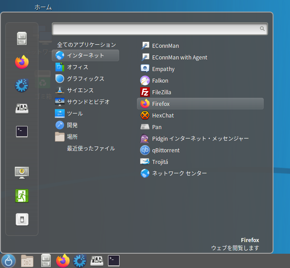Screen dimensions: 290x268
Task: Open the blue gear control center in the sidebar
Action: pyautogui.click(x=22, y=85)
